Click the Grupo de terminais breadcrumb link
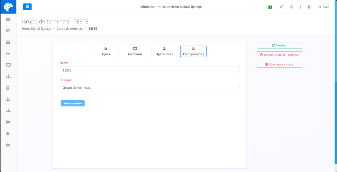This screenshot has height=172, width=337. click(x=69, y=29)
